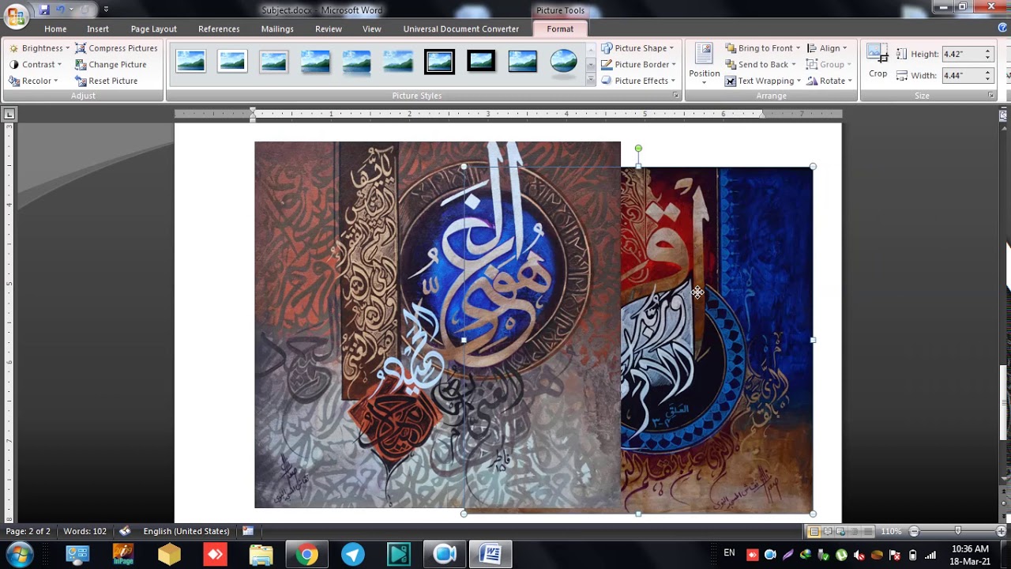The width and height of the screenshot is (1011, 569).
Task: Open the Review tab
Action: pyautogui.click(x=329, y=28)
